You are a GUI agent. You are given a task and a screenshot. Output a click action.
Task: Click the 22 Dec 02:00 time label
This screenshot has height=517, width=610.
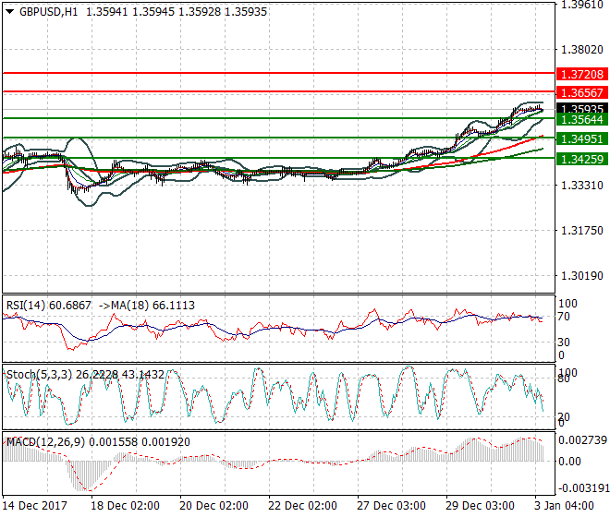coord(302,506)
